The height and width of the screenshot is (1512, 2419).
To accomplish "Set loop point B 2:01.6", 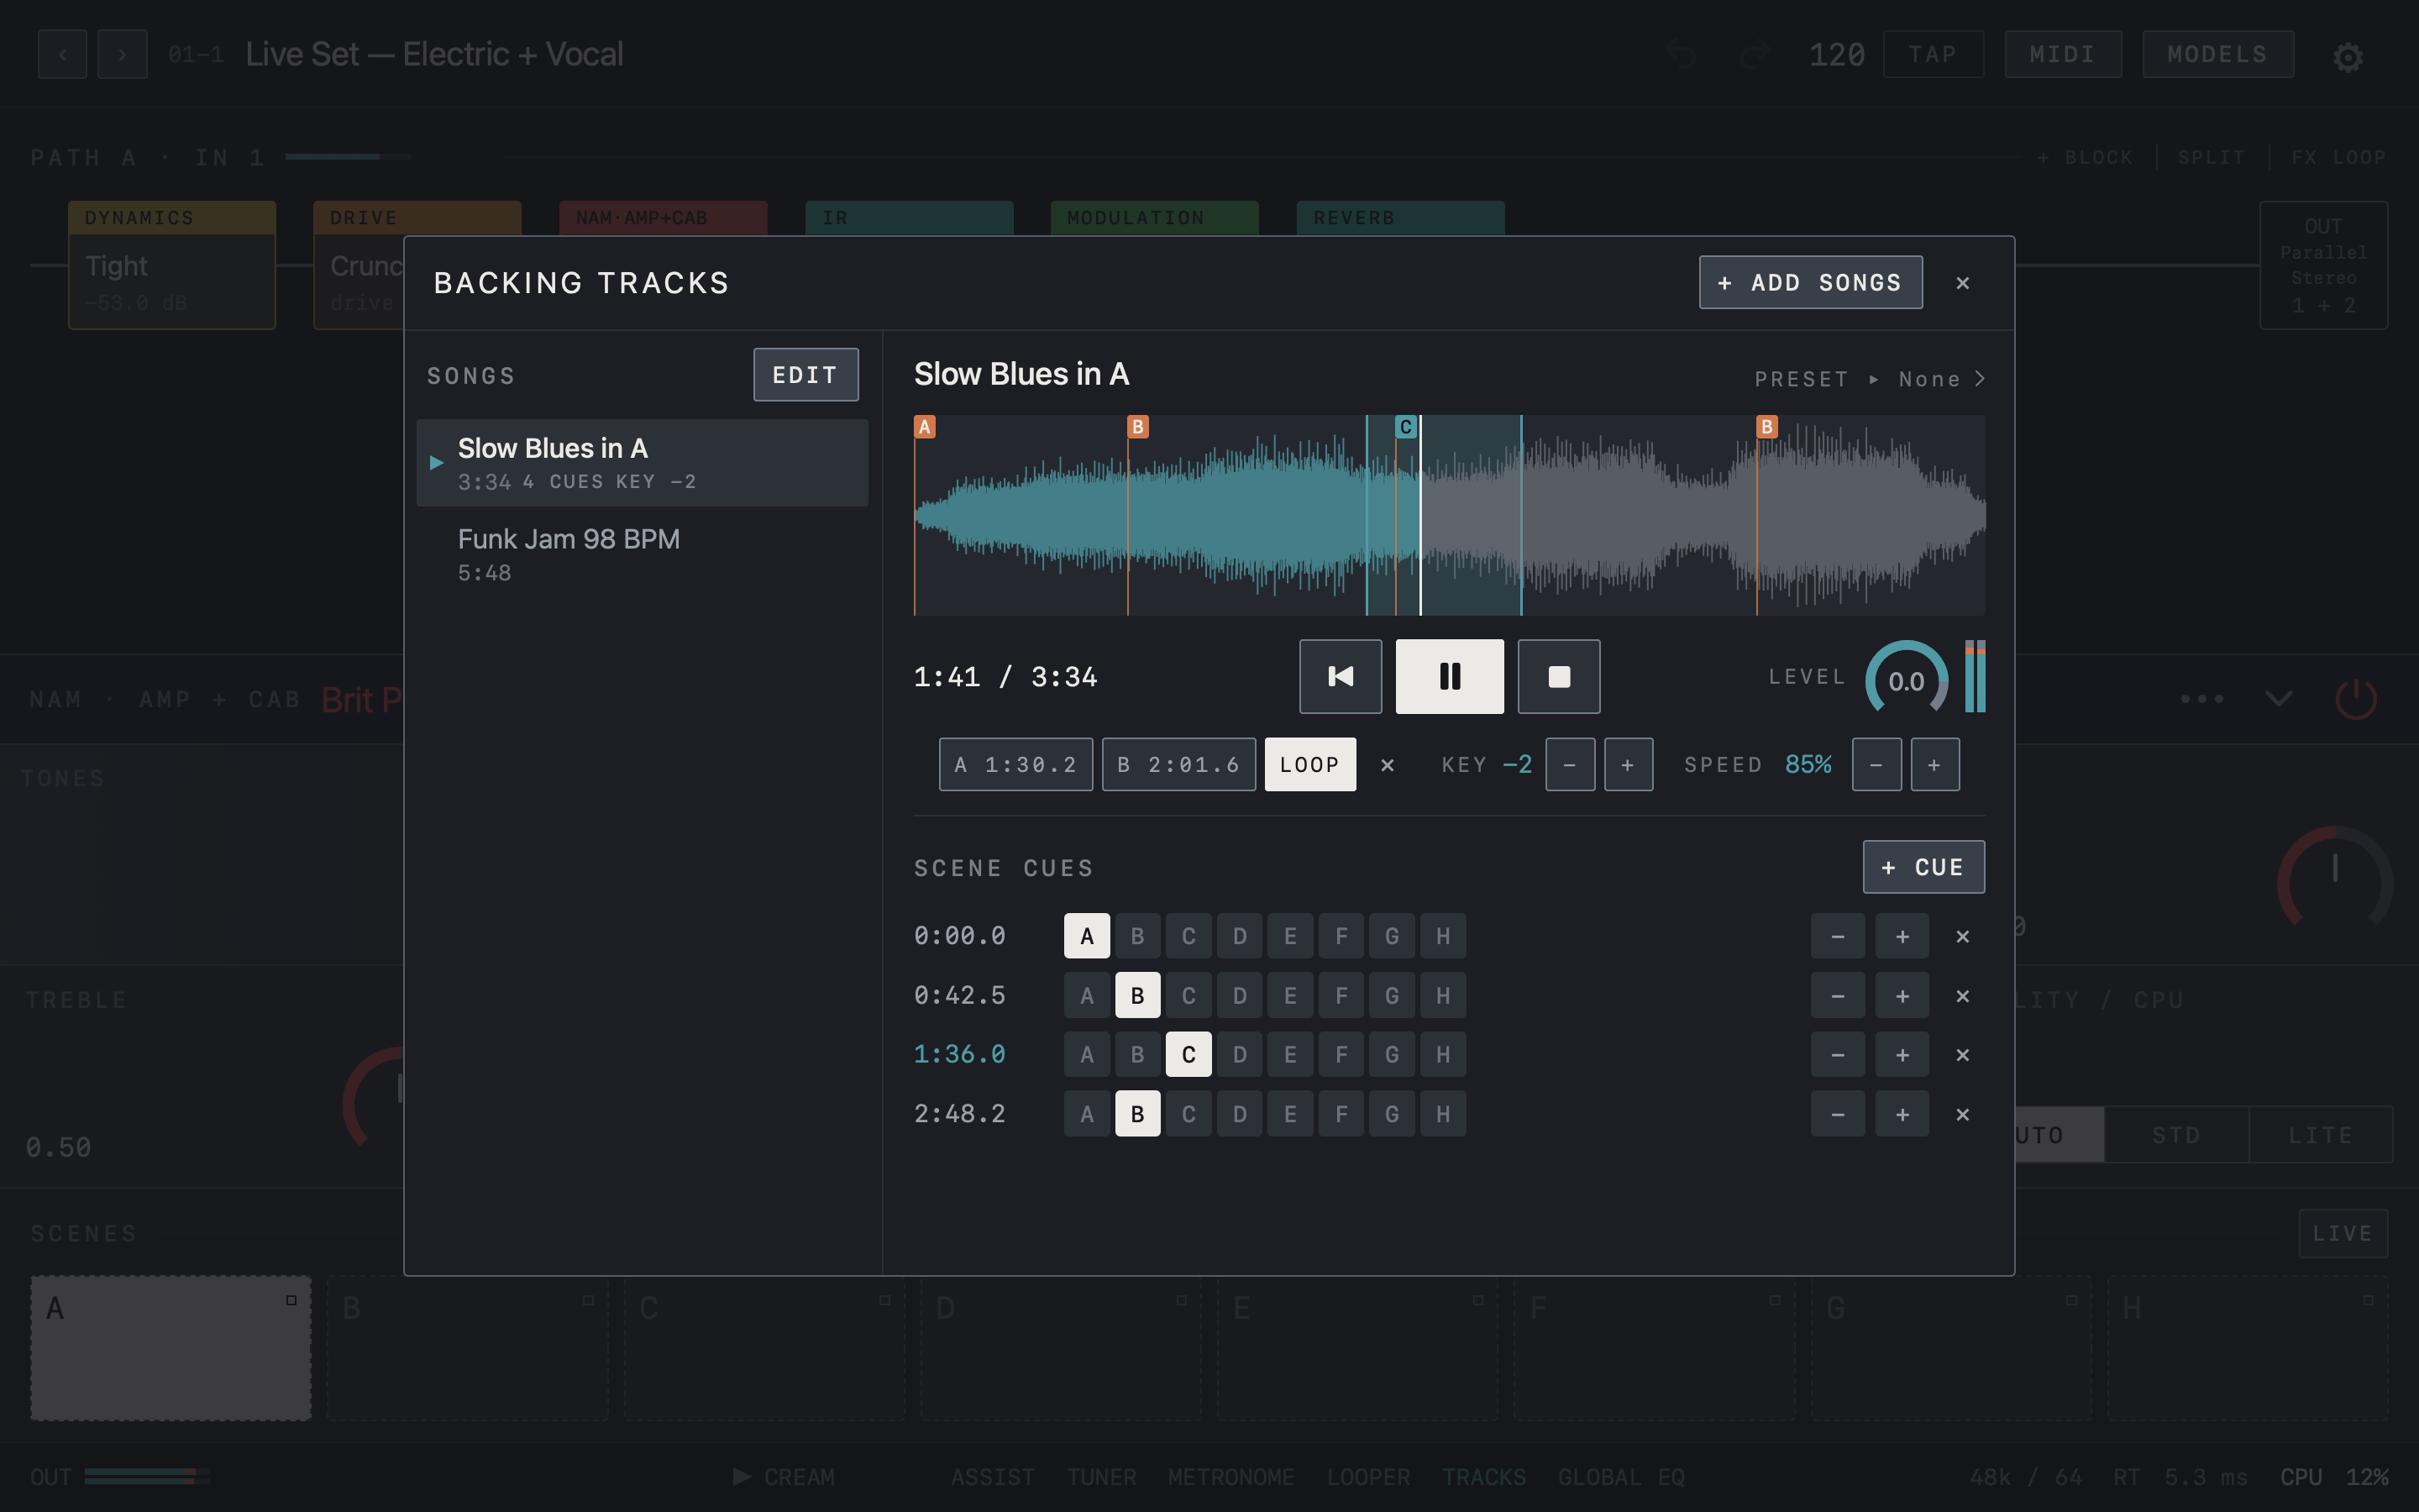I will pos(1178,765).
